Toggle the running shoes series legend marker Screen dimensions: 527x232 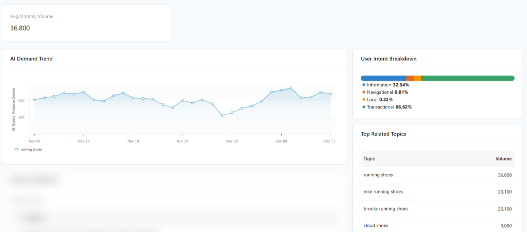click(17, 149)
